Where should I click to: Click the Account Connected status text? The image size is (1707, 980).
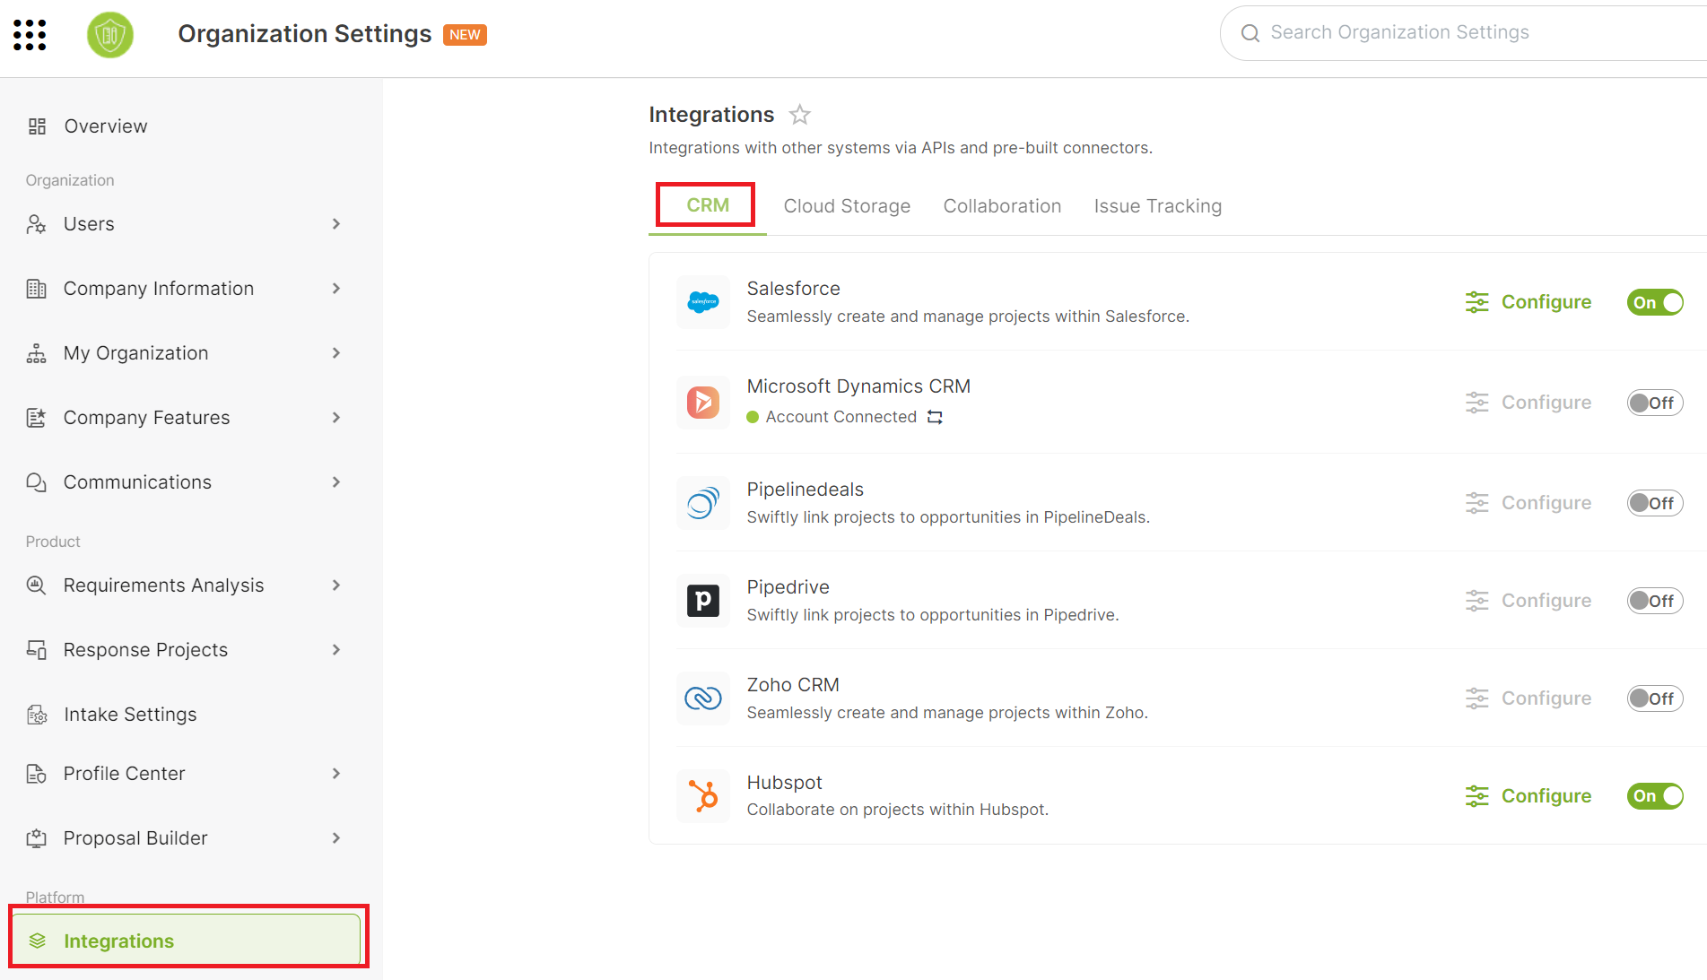pos(840,417)
